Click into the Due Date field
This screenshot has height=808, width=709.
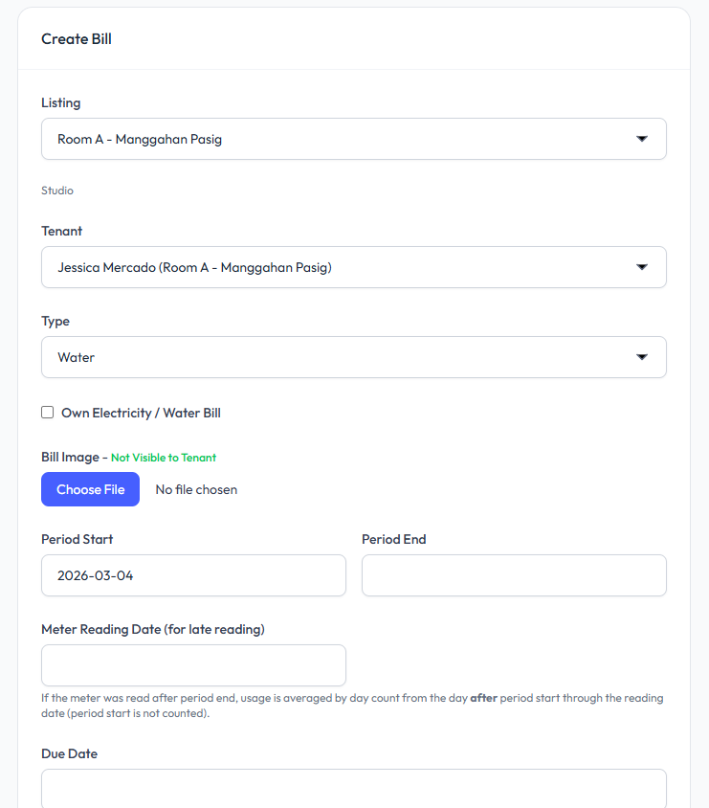[x=353, y=789]
